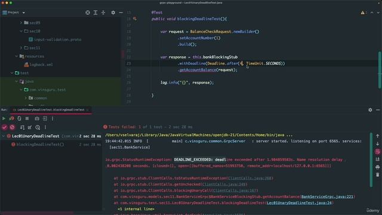
Task: Open test runner options three dots
Action: coord(45,127)
